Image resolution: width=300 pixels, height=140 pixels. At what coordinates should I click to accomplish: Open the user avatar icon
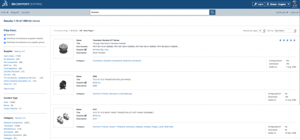295,4
